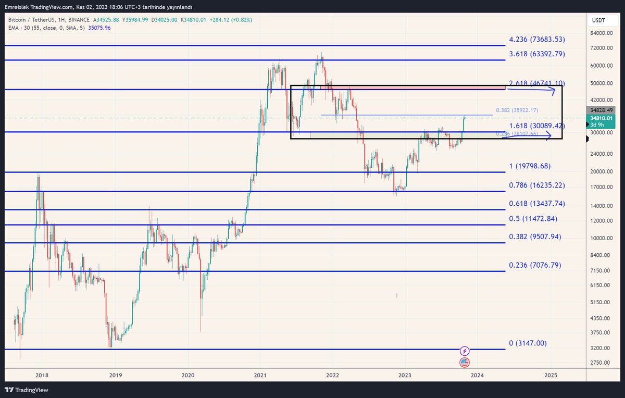The width and height of the screenshot is (625, 398).
Task: Click 3750.00 on the price axis
Action: tap(601, 332)
